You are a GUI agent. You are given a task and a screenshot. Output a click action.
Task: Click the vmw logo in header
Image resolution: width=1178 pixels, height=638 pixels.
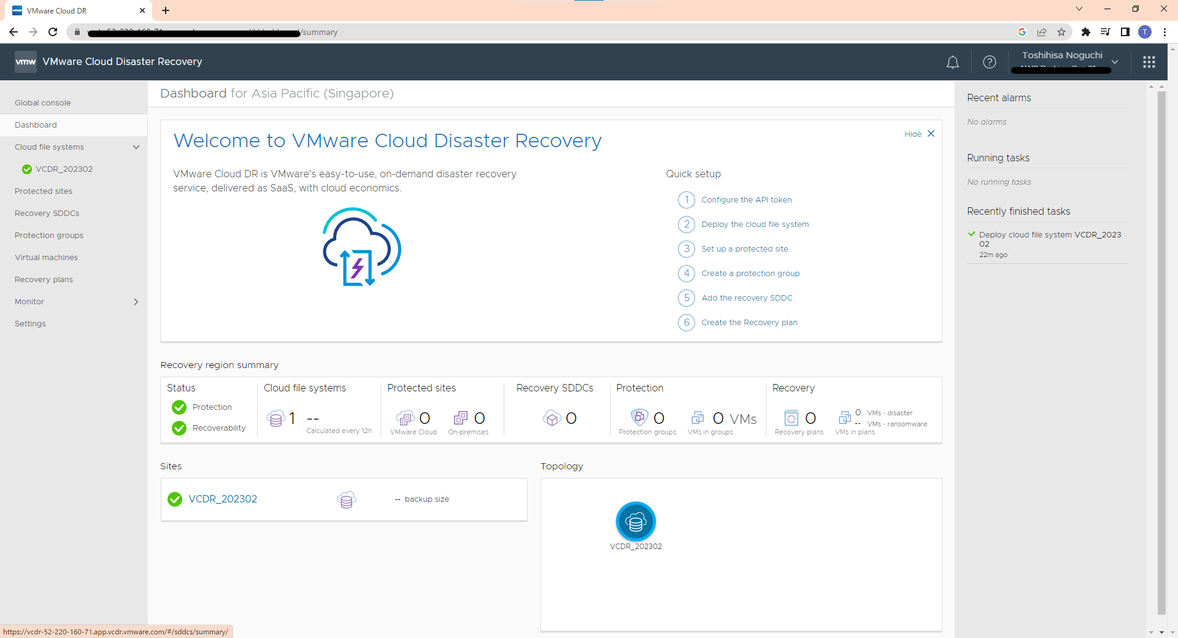click(25, 62)
